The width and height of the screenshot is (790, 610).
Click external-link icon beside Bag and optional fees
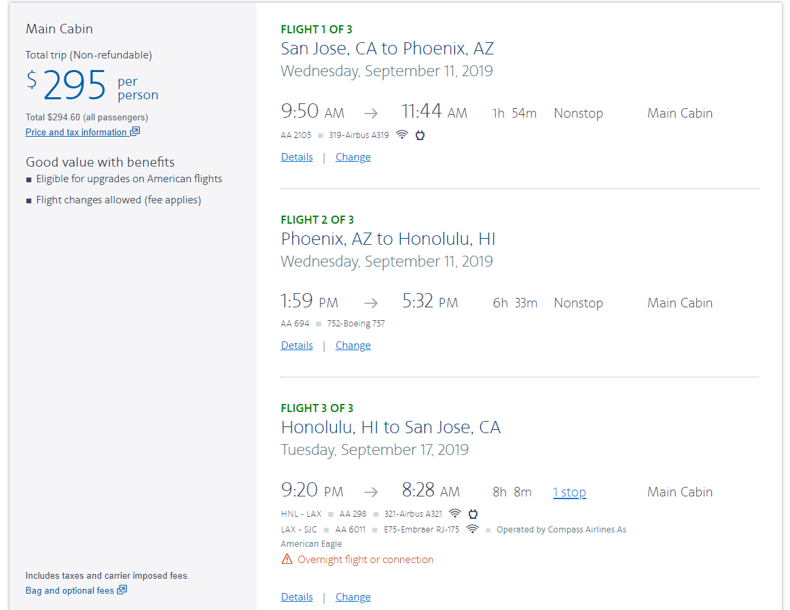click(x=122, y=590)
